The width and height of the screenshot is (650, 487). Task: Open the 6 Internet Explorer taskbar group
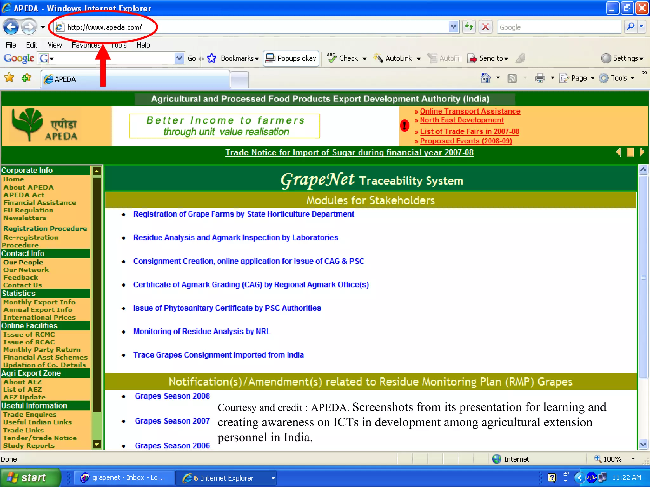click(x=226, y=478)
